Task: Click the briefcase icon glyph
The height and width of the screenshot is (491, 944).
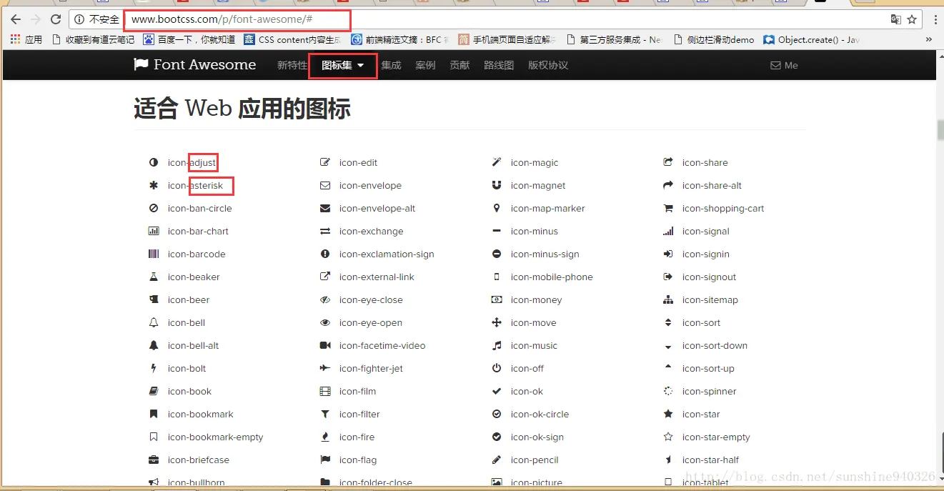Action: point(153,460)
